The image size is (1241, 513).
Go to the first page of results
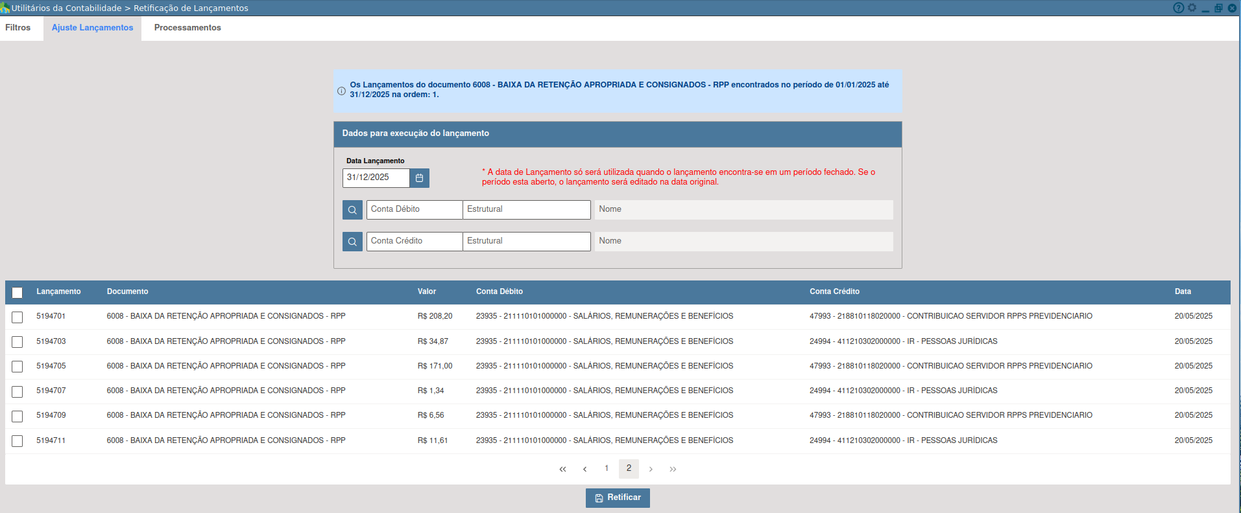(562, 469)
